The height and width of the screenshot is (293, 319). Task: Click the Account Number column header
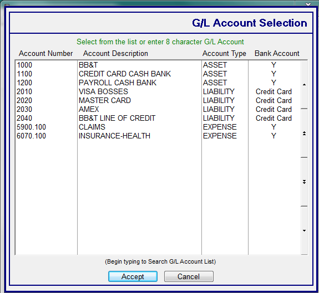point(46,53)
